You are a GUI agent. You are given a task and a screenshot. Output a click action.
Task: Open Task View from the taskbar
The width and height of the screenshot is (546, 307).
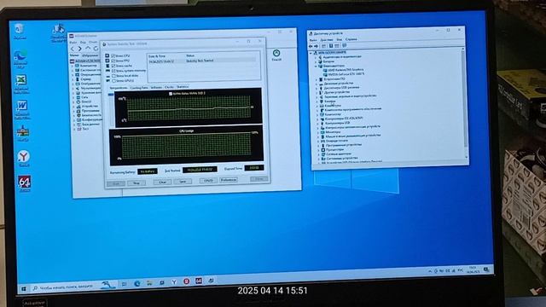124,284
